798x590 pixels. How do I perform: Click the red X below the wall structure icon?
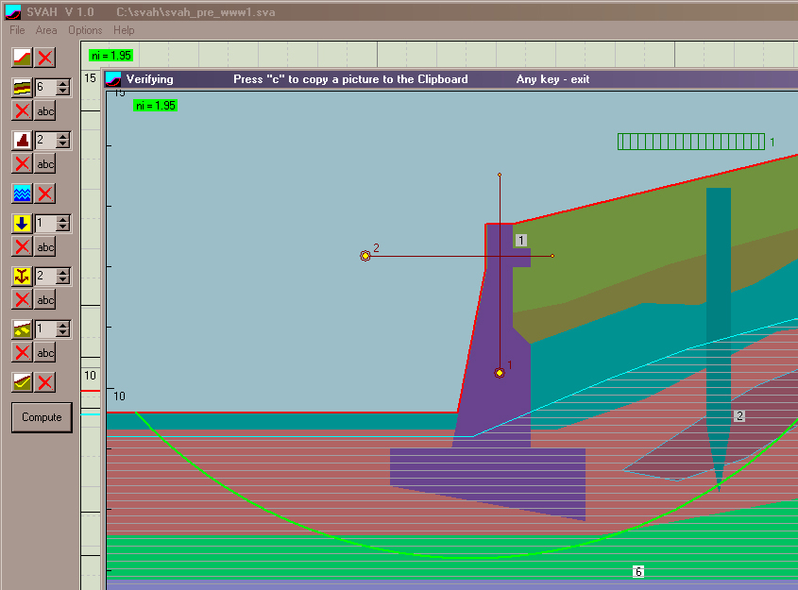click(x=22, y=163)
